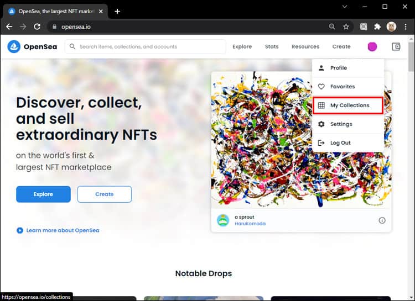This screenshot has width=415, height=301.
Task: Select Profile from the account menu
Action: [348, 68]
